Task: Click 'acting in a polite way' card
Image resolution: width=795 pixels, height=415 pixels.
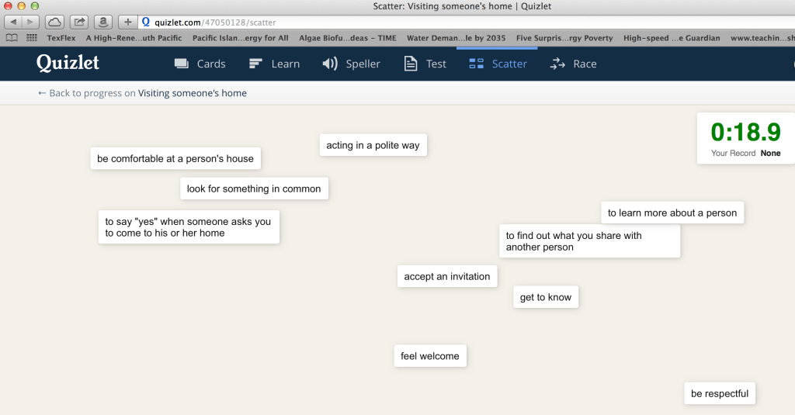Action: pyautogui.click(x=373, y=145)
